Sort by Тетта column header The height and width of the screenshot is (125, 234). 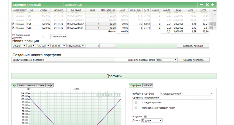pyautogui.click(x=203, y=10)
